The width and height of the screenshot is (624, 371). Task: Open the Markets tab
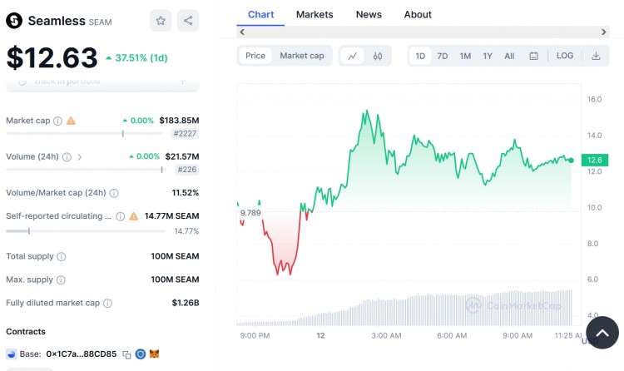click(314, 15)
